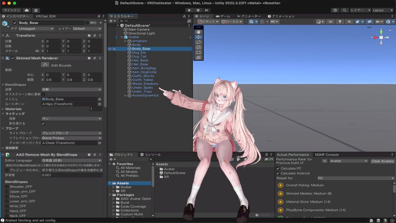Open the Avatar selection dropdown

348,161
